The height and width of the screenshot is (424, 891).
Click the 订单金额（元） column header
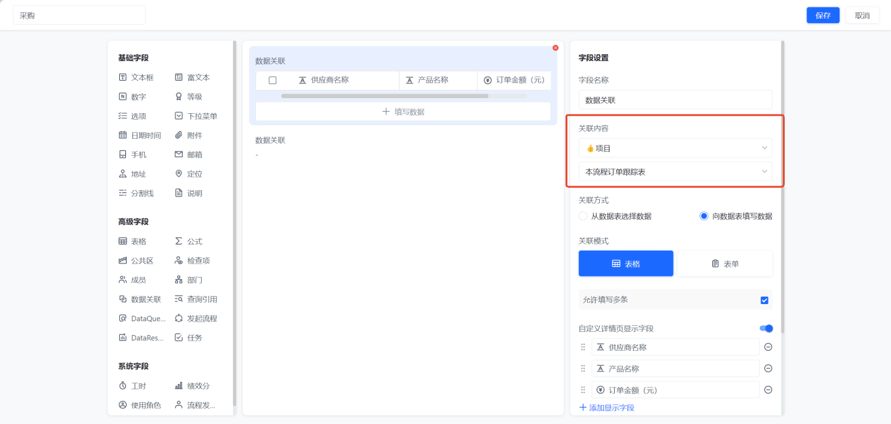(514, 80)
